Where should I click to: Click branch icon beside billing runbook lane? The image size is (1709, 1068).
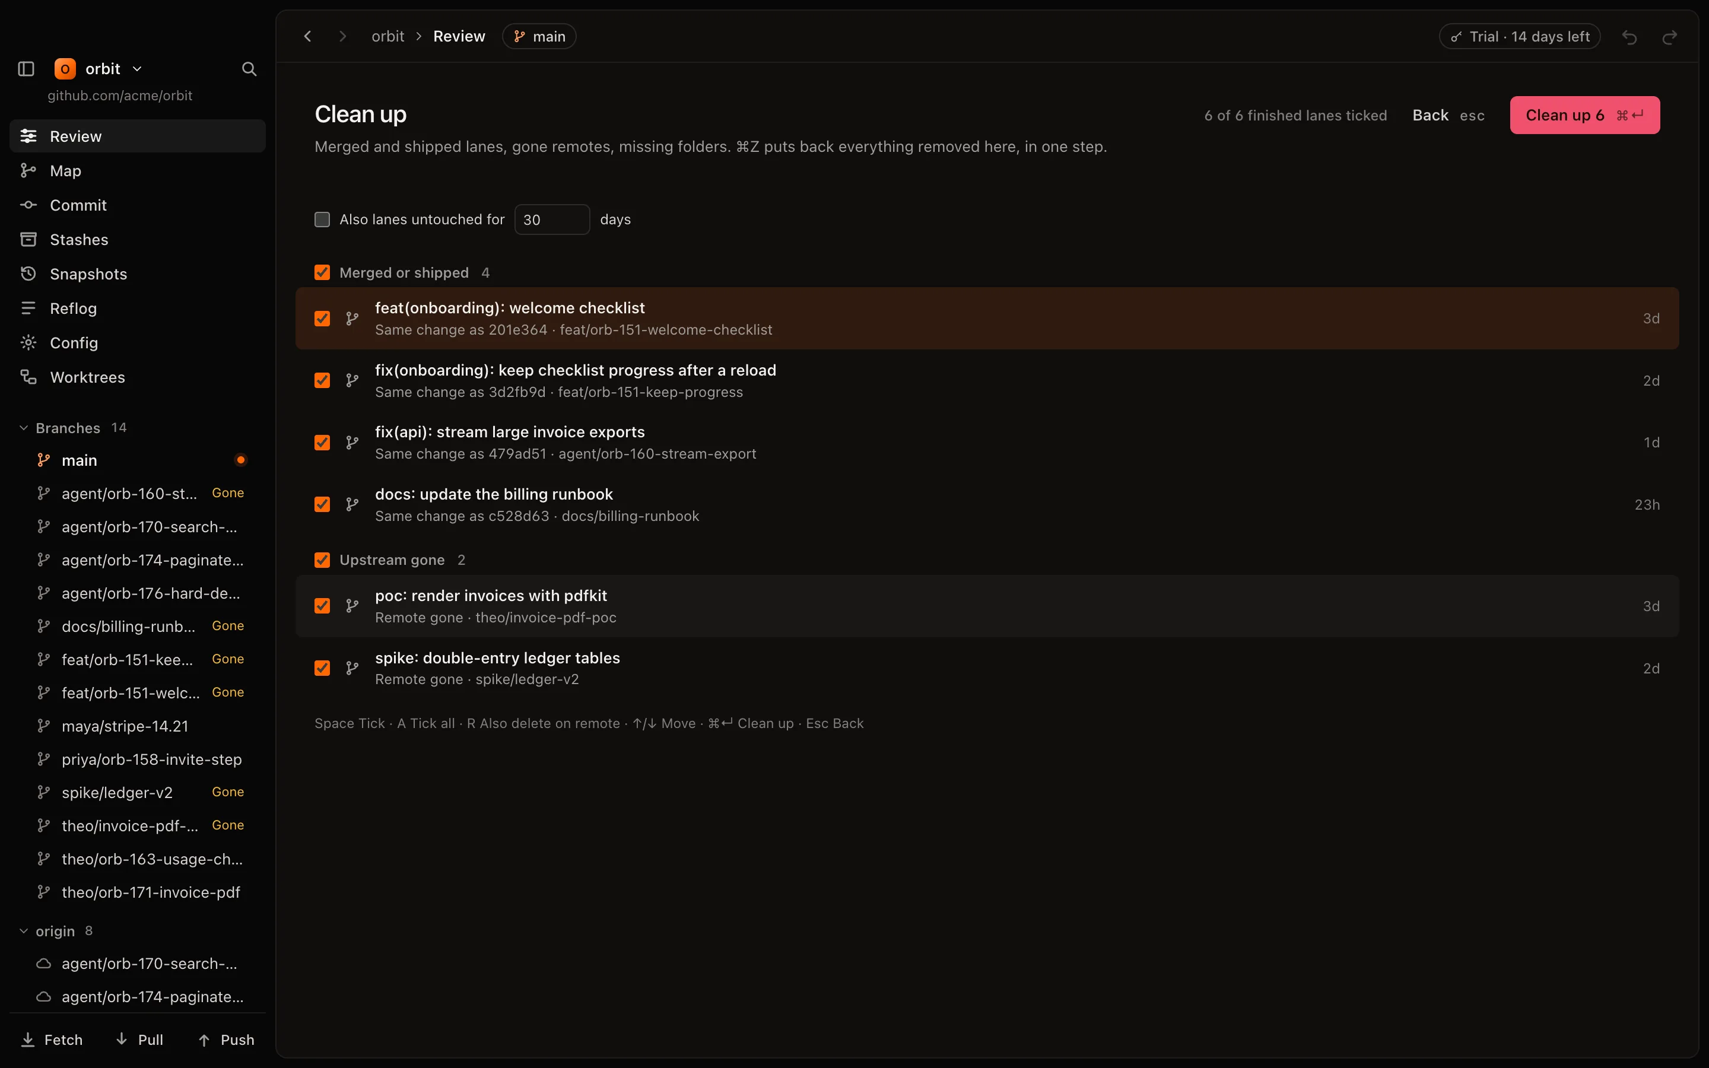(x=352, y=504)
